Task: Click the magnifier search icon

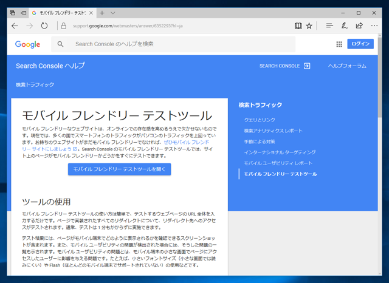Action: pyautogui.click(x=60, y=44)
